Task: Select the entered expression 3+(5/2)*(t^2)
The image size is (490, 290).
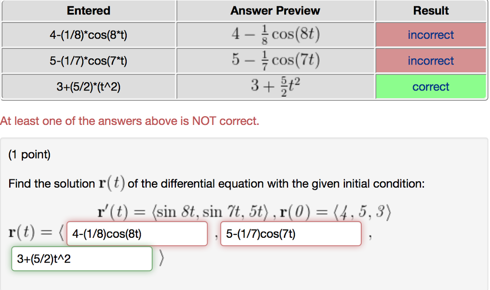Action: point(88,87)
